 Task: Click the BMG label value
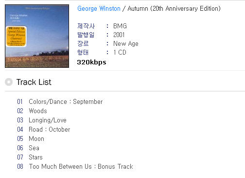point(120,26)
